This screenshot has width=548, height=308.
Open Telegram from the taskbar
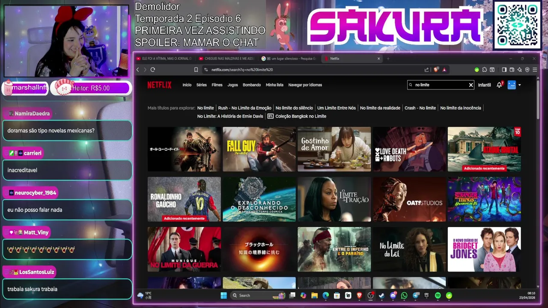point(416,295)
